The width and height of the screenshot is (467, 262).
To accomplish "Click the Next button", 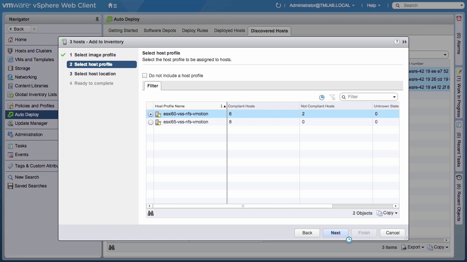I will tap(335, 233).
